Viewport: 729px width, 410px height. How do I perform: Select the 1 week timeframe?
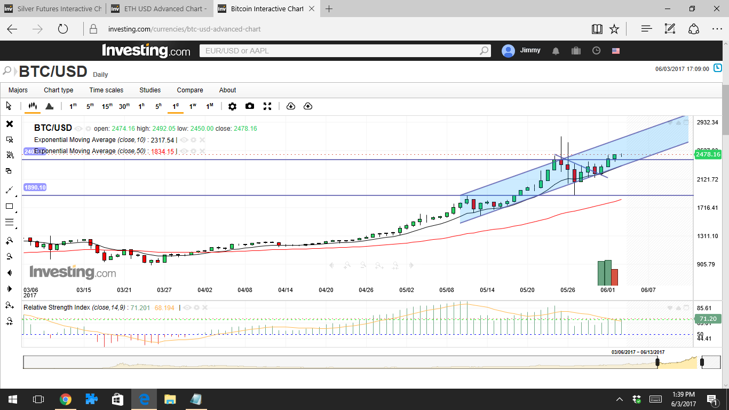pyautogui.click(x=193, y=106)
